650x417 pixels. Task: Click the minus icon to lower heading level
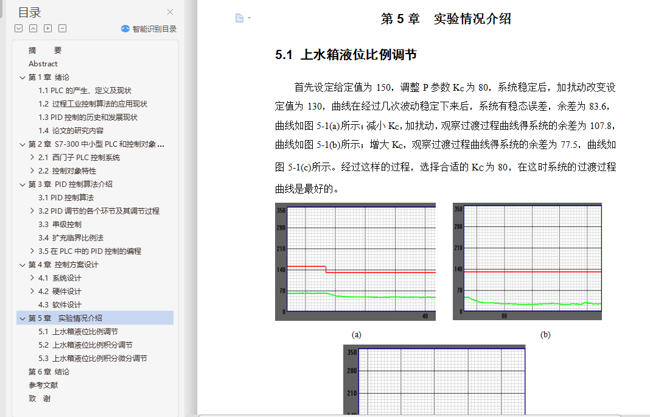[x=62, y=28]
